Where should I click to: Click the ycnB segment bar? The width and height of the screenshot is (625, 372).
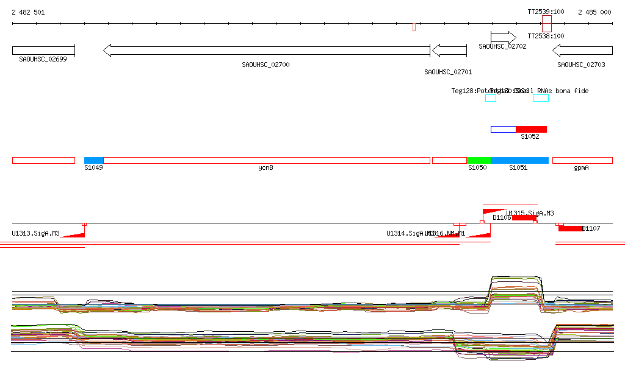[267, 161]
